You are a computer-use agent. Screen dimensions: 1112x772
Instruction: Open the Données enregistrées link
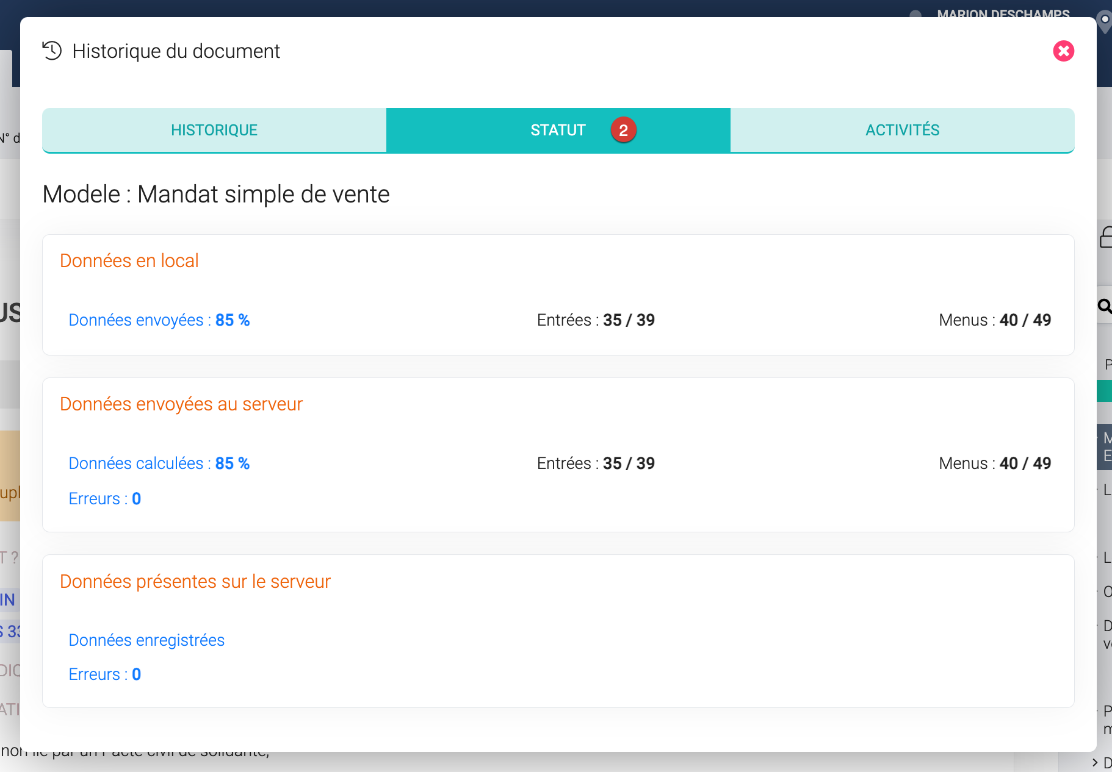pyautogui.click(x=146, y=640)
